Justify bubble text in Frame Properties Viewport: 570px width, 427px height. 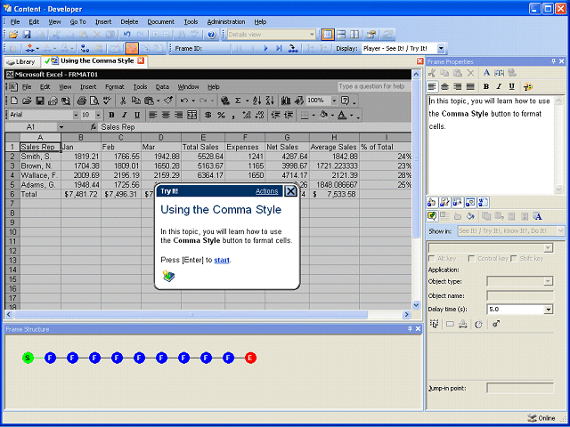pos(471,86)
